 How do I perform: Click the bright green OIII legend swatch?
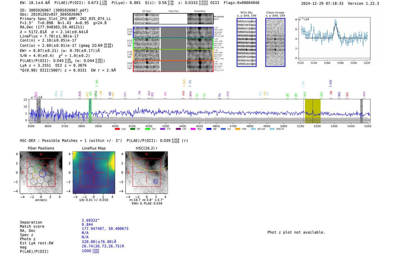(x=148, y=129)
